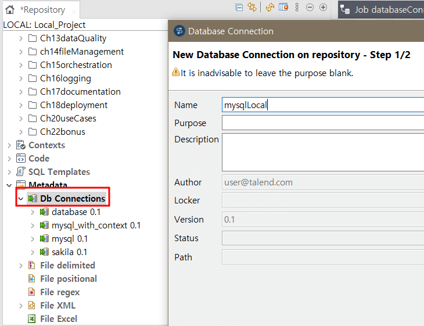
Task: Click the Version field showing 0.1
Action: pyautogui.click(x=323, y=219)
